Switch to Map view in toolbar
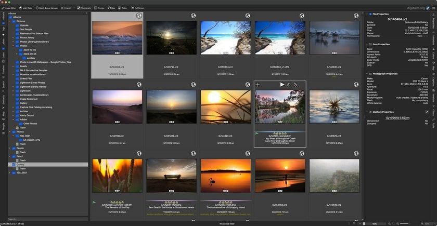Viewport: 437px width, 226px height. [x=111, y=8]
